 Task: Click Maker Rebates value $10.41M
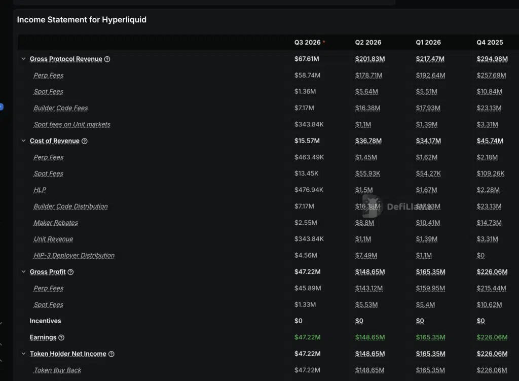[x=428, y=223]
